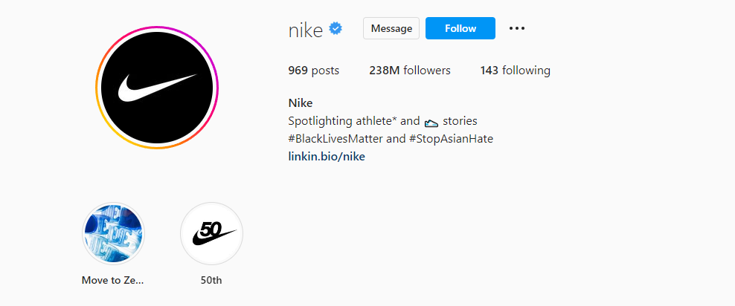
Task: Click the #StopAsianHate hashtag
Action: click(451, 139)
